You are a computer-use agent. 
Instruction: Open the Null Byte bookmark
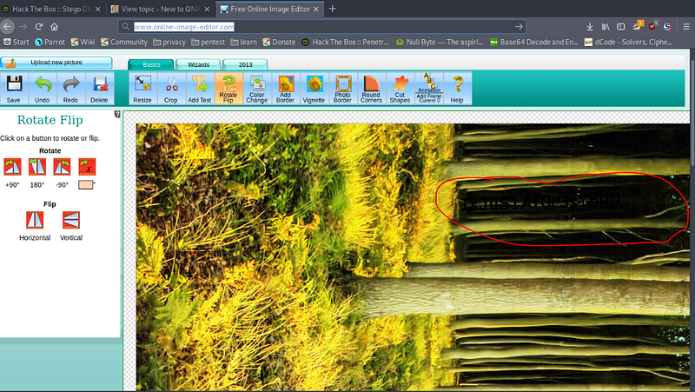pos(440,42)
